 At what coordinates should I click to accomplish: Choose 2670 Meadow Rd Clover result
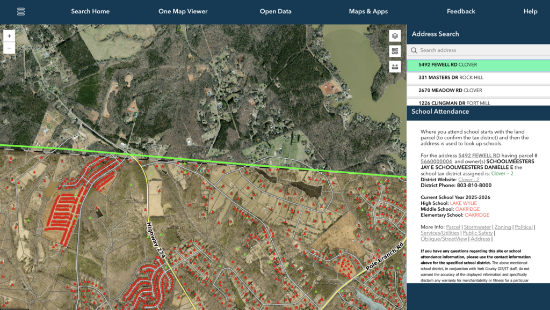coord(450,91)
